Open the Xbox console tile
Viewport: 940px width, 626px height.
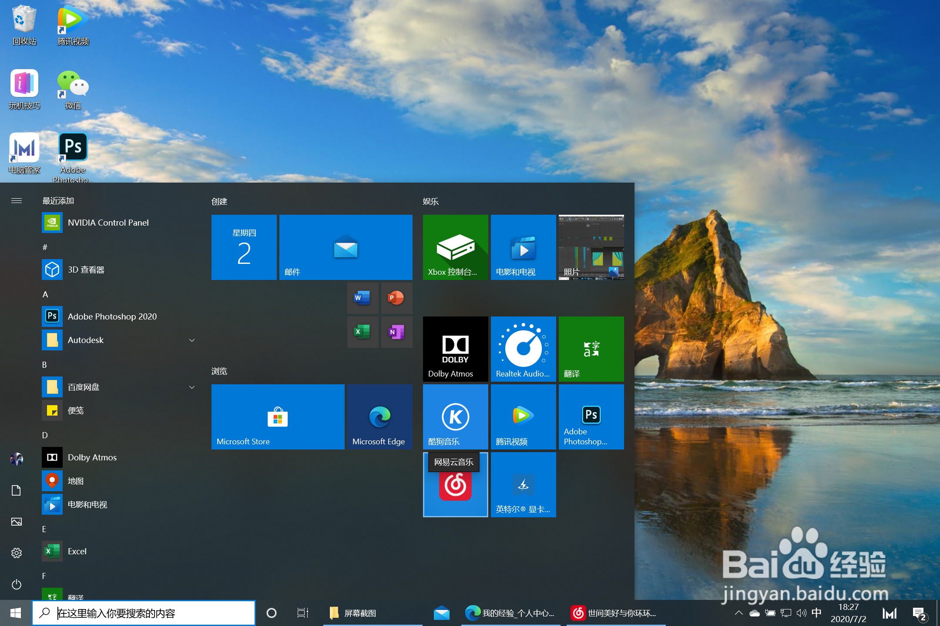click(455, 247)
